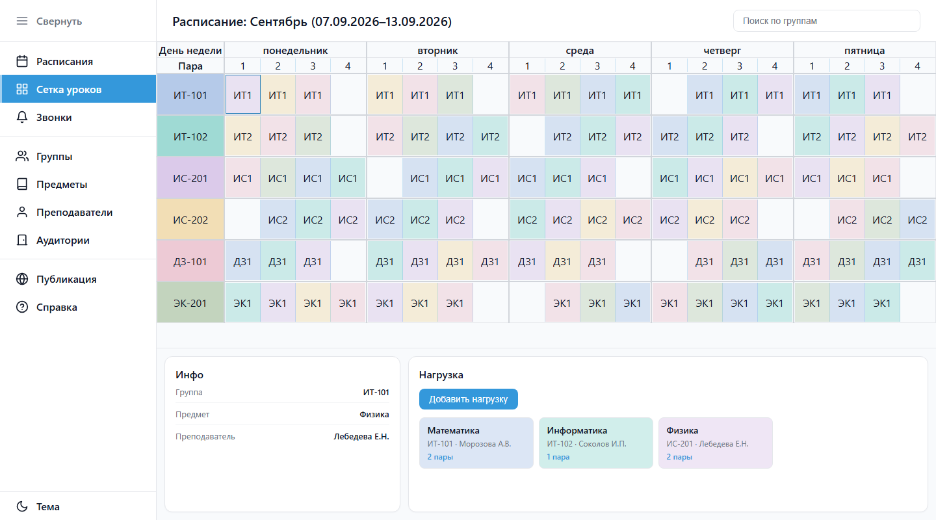Click the 2 пары link on Математика card

[440, 457]
